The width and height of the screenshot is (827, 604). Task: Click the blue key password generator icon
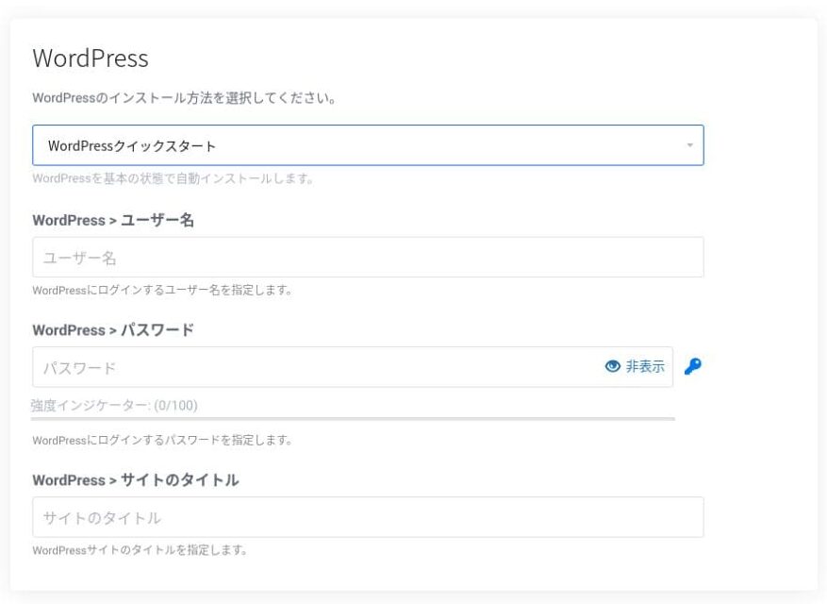pyautogui.click(x=693, y=367)
